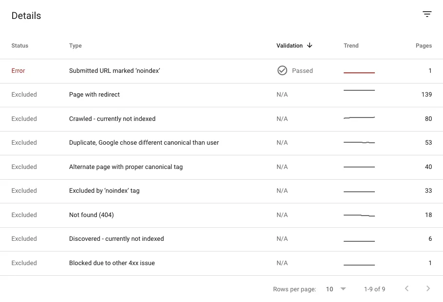The width and height of the screenshot is (443, 302).
Task: Open the filter options icon
Action: click(427, 14)
